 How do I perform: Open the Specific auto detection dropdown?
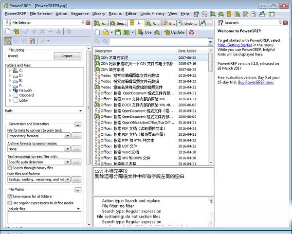(68, 162)
